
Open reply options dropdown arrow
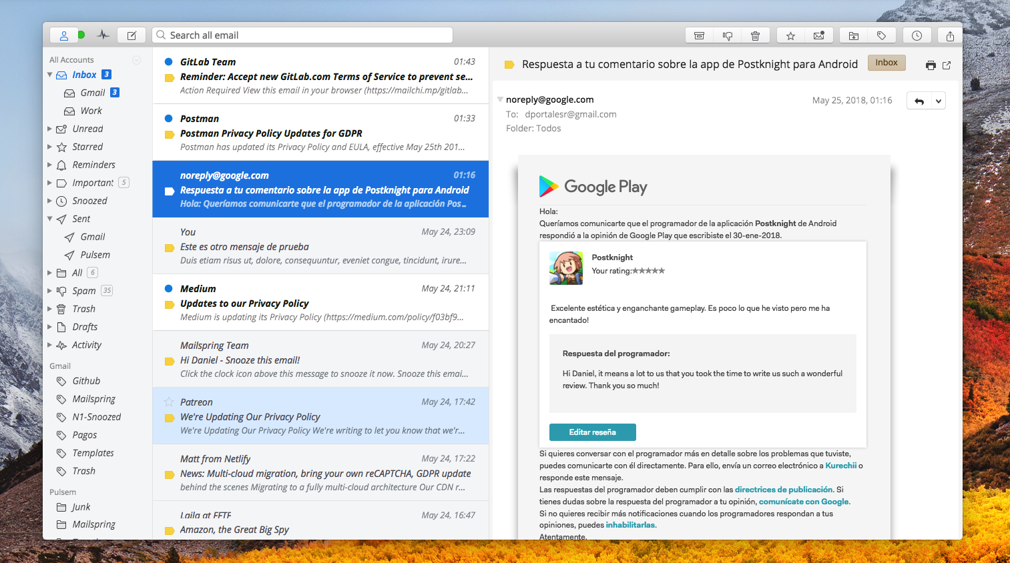click(939, 101)
